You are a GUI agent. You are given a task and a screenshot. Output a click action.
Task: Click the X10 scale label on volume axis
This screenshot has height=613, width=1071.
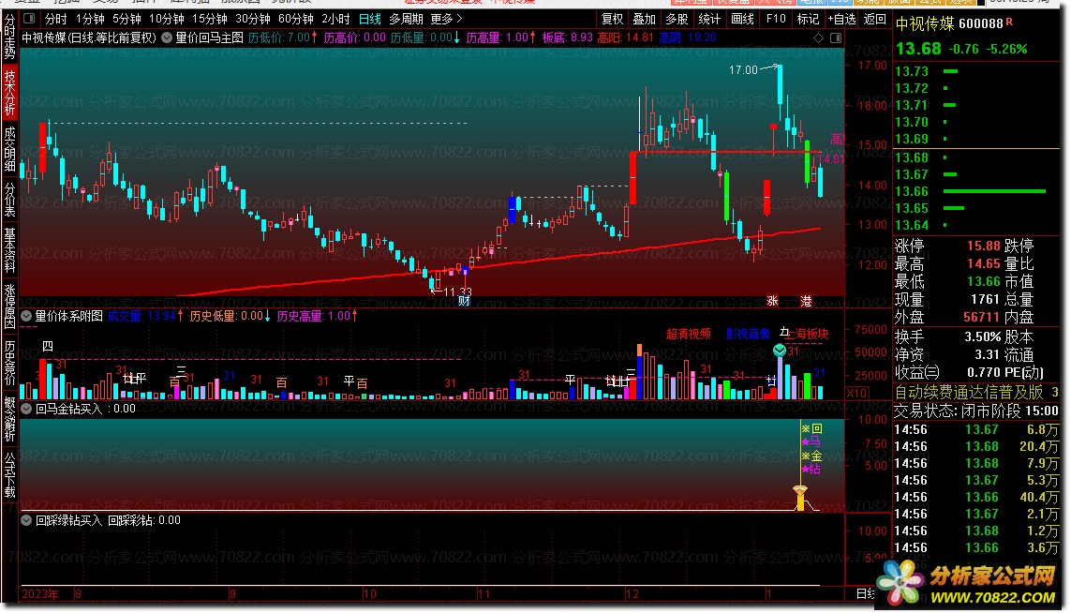857,393
